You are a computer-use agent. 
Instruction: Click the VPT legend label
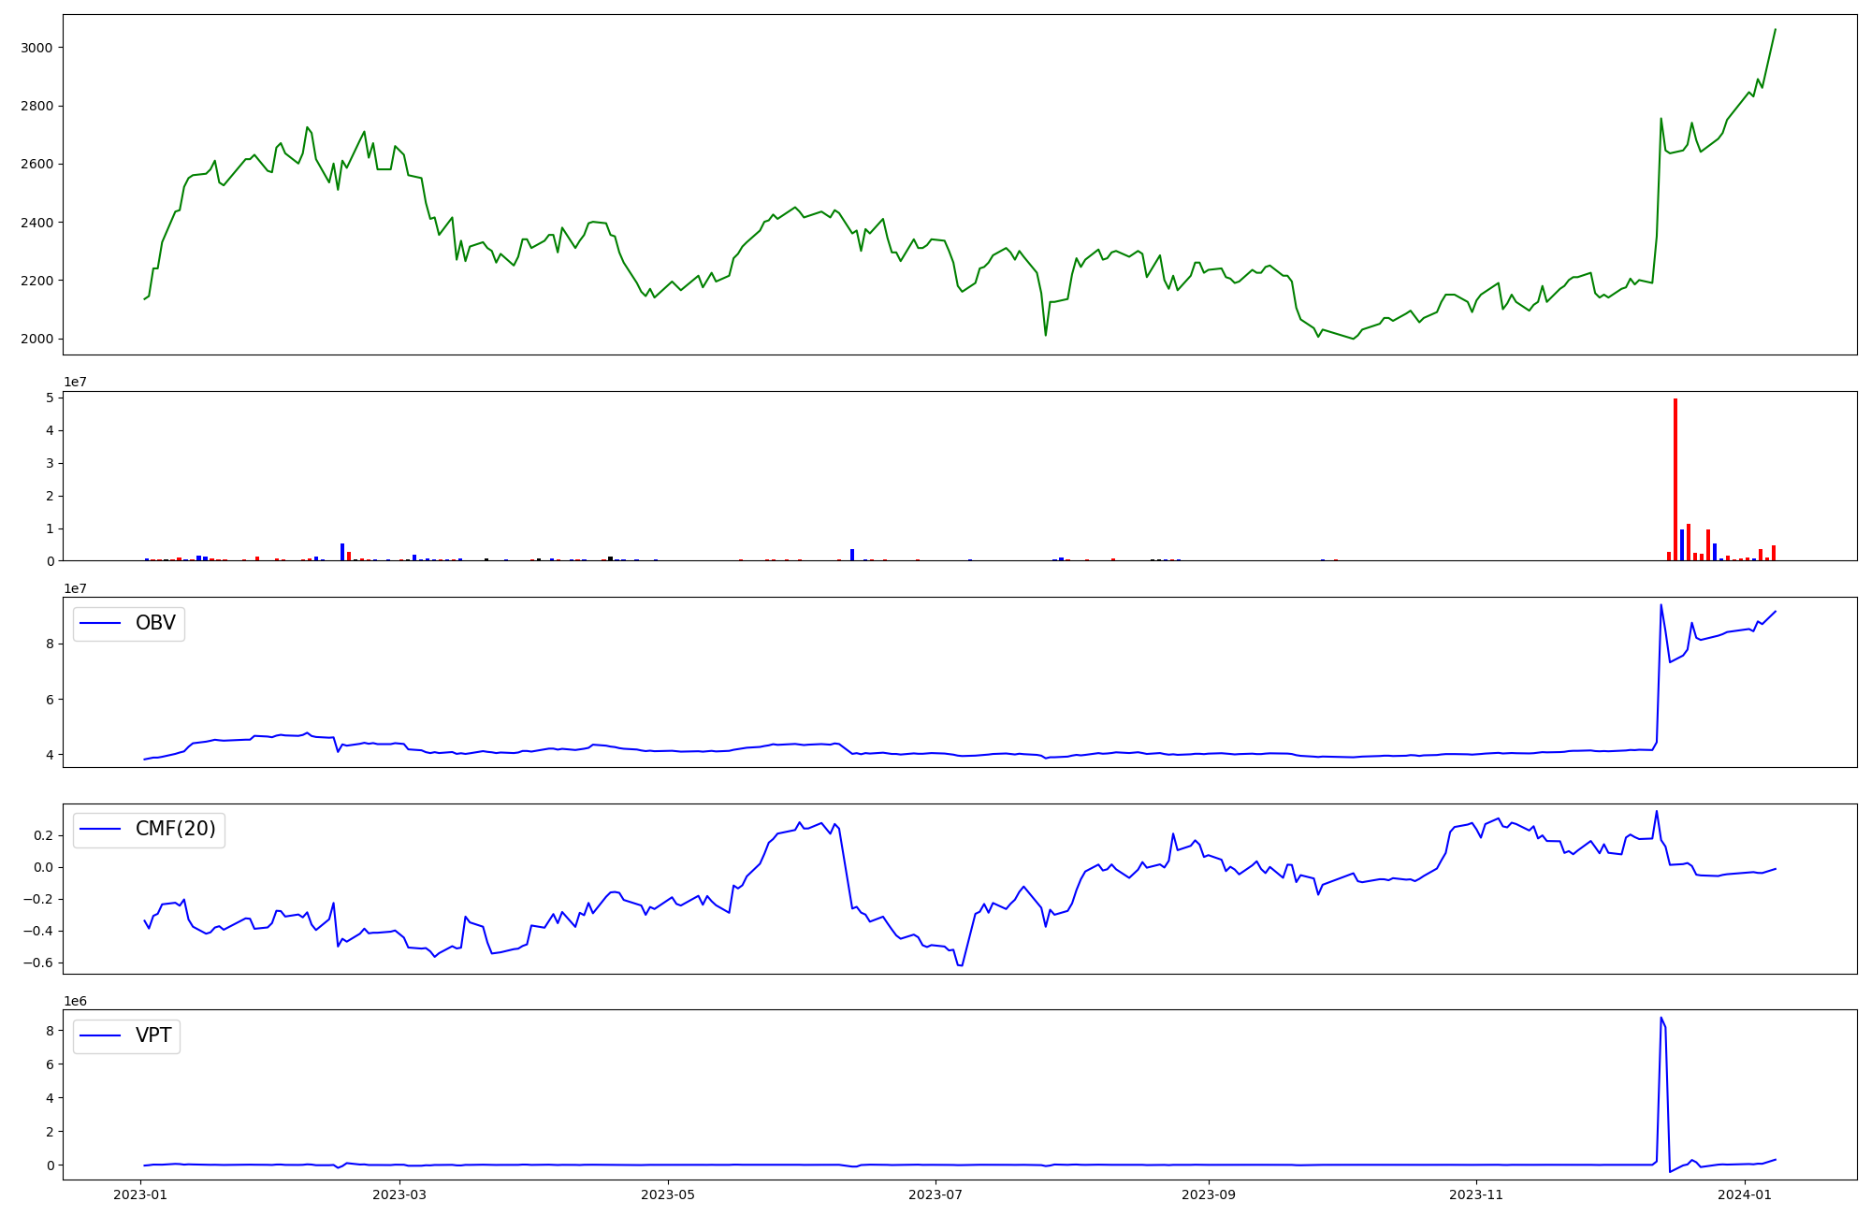click(x=153, y=1035)
